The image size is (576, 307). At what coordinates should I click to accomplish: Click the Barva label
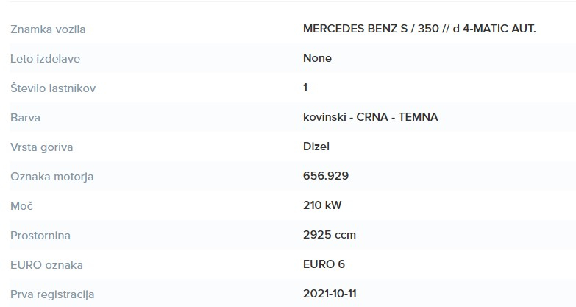pos(25,118)
